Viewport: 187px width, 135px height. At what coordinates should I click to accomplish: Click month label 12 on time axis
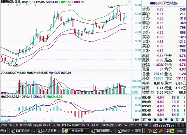52,121
